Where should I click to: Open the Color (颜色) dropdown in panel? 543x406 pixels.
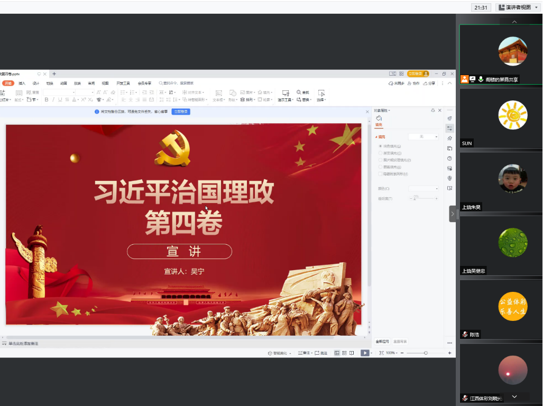[x=424, y=189]
